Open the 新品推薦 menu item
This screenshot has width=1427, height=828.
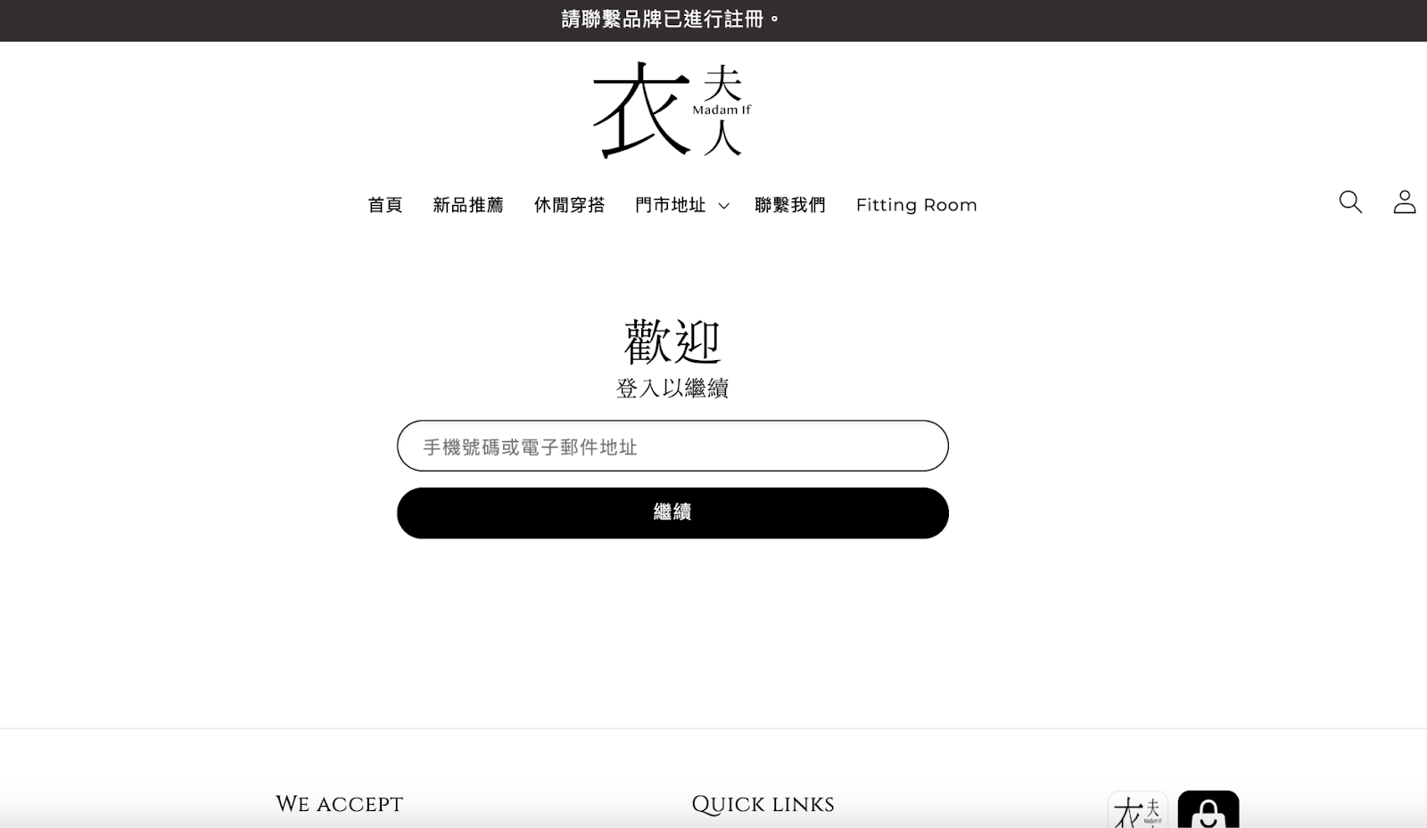(468, 205)
